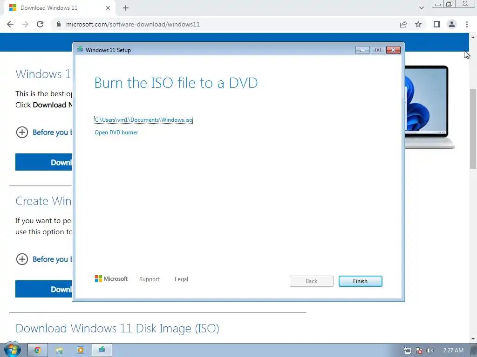Close the Windows 11 Setup dialog
The height and width of the screenshot is (357, 477).
click(x=393, y=50)
